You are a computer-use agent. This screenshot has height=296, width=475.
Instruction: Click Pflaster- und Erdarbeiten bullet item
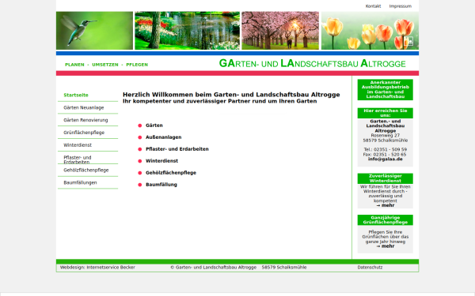click(x=177, y=149)
